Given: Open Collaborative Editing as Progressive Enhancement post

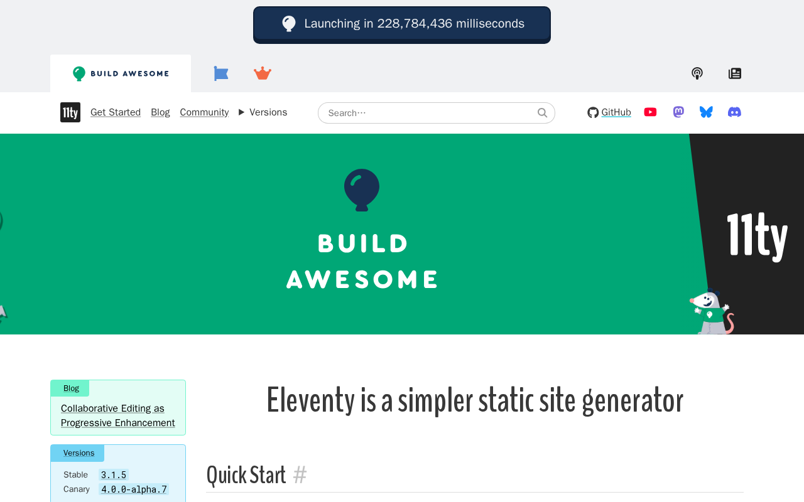Looking at the screenshot, I should [x=118, y=415].
